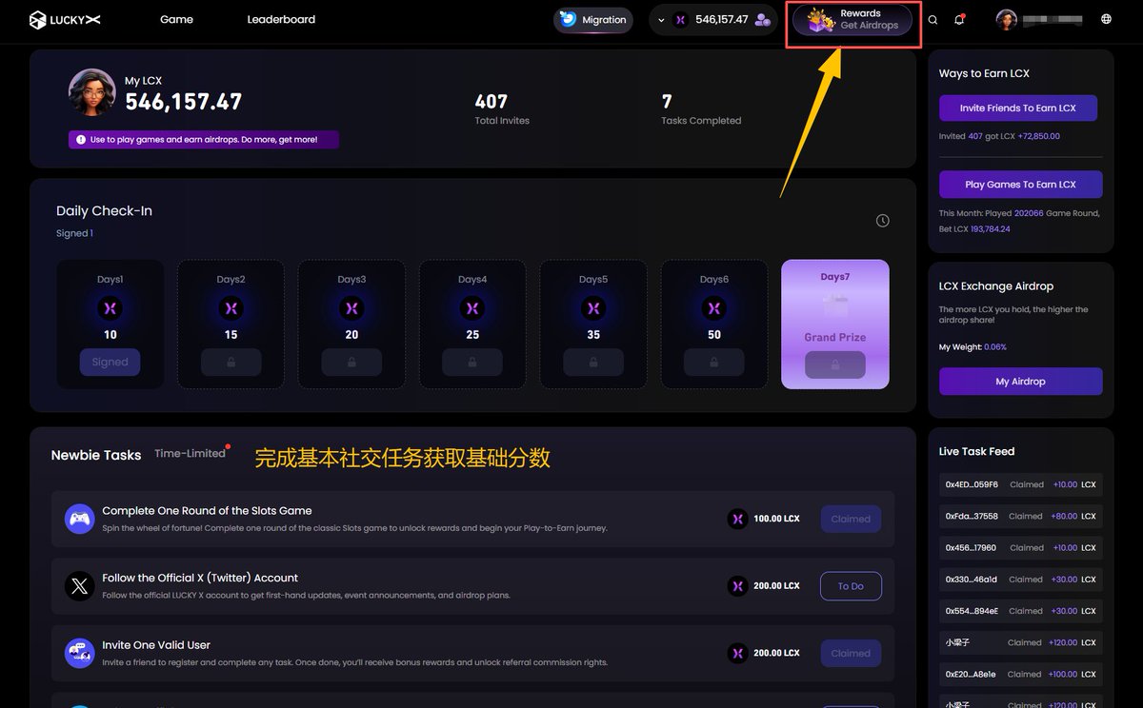
Task: Open the notifications bell
Action: (959, 20)
